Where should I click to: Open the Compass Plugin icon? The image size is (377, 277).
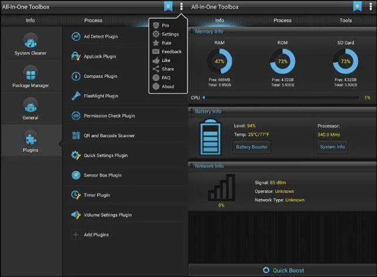click(x=76, y=76)
